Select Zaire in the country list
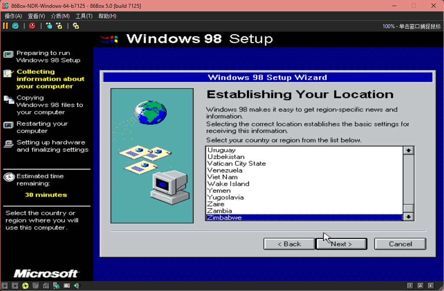Viewport: 444px width, 291px height. pyautogui.click(x=304, y=204)
